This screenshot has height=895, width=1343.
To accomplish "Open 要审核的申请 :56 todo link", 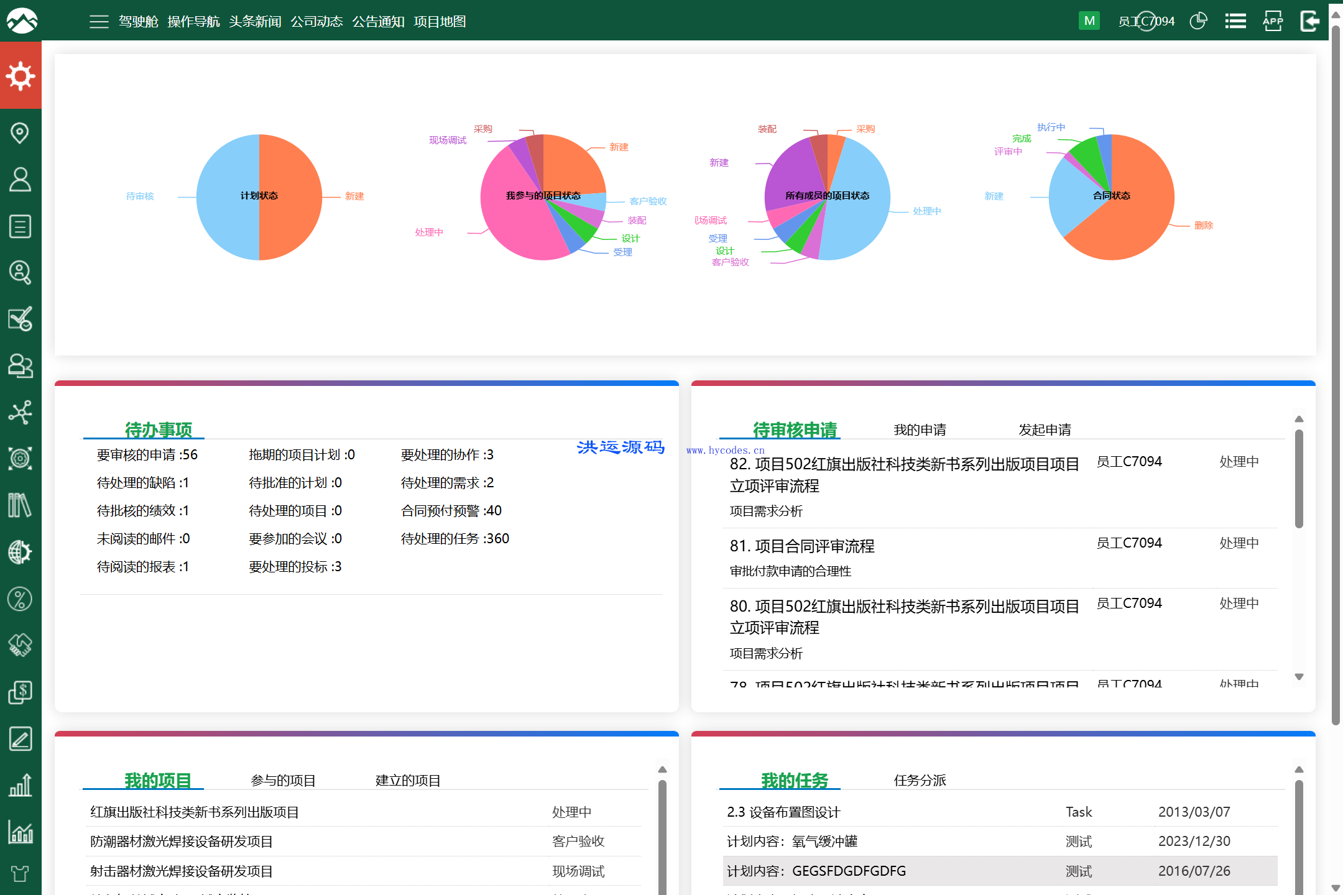I will pyautogui.click(x=147, y=454).
